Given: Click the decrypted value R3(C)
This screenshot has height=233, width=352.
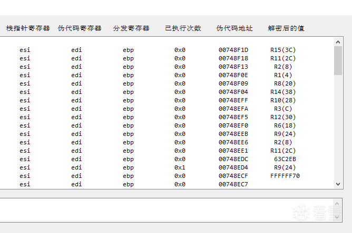Looking at the screenshot, I should (283, 109).
